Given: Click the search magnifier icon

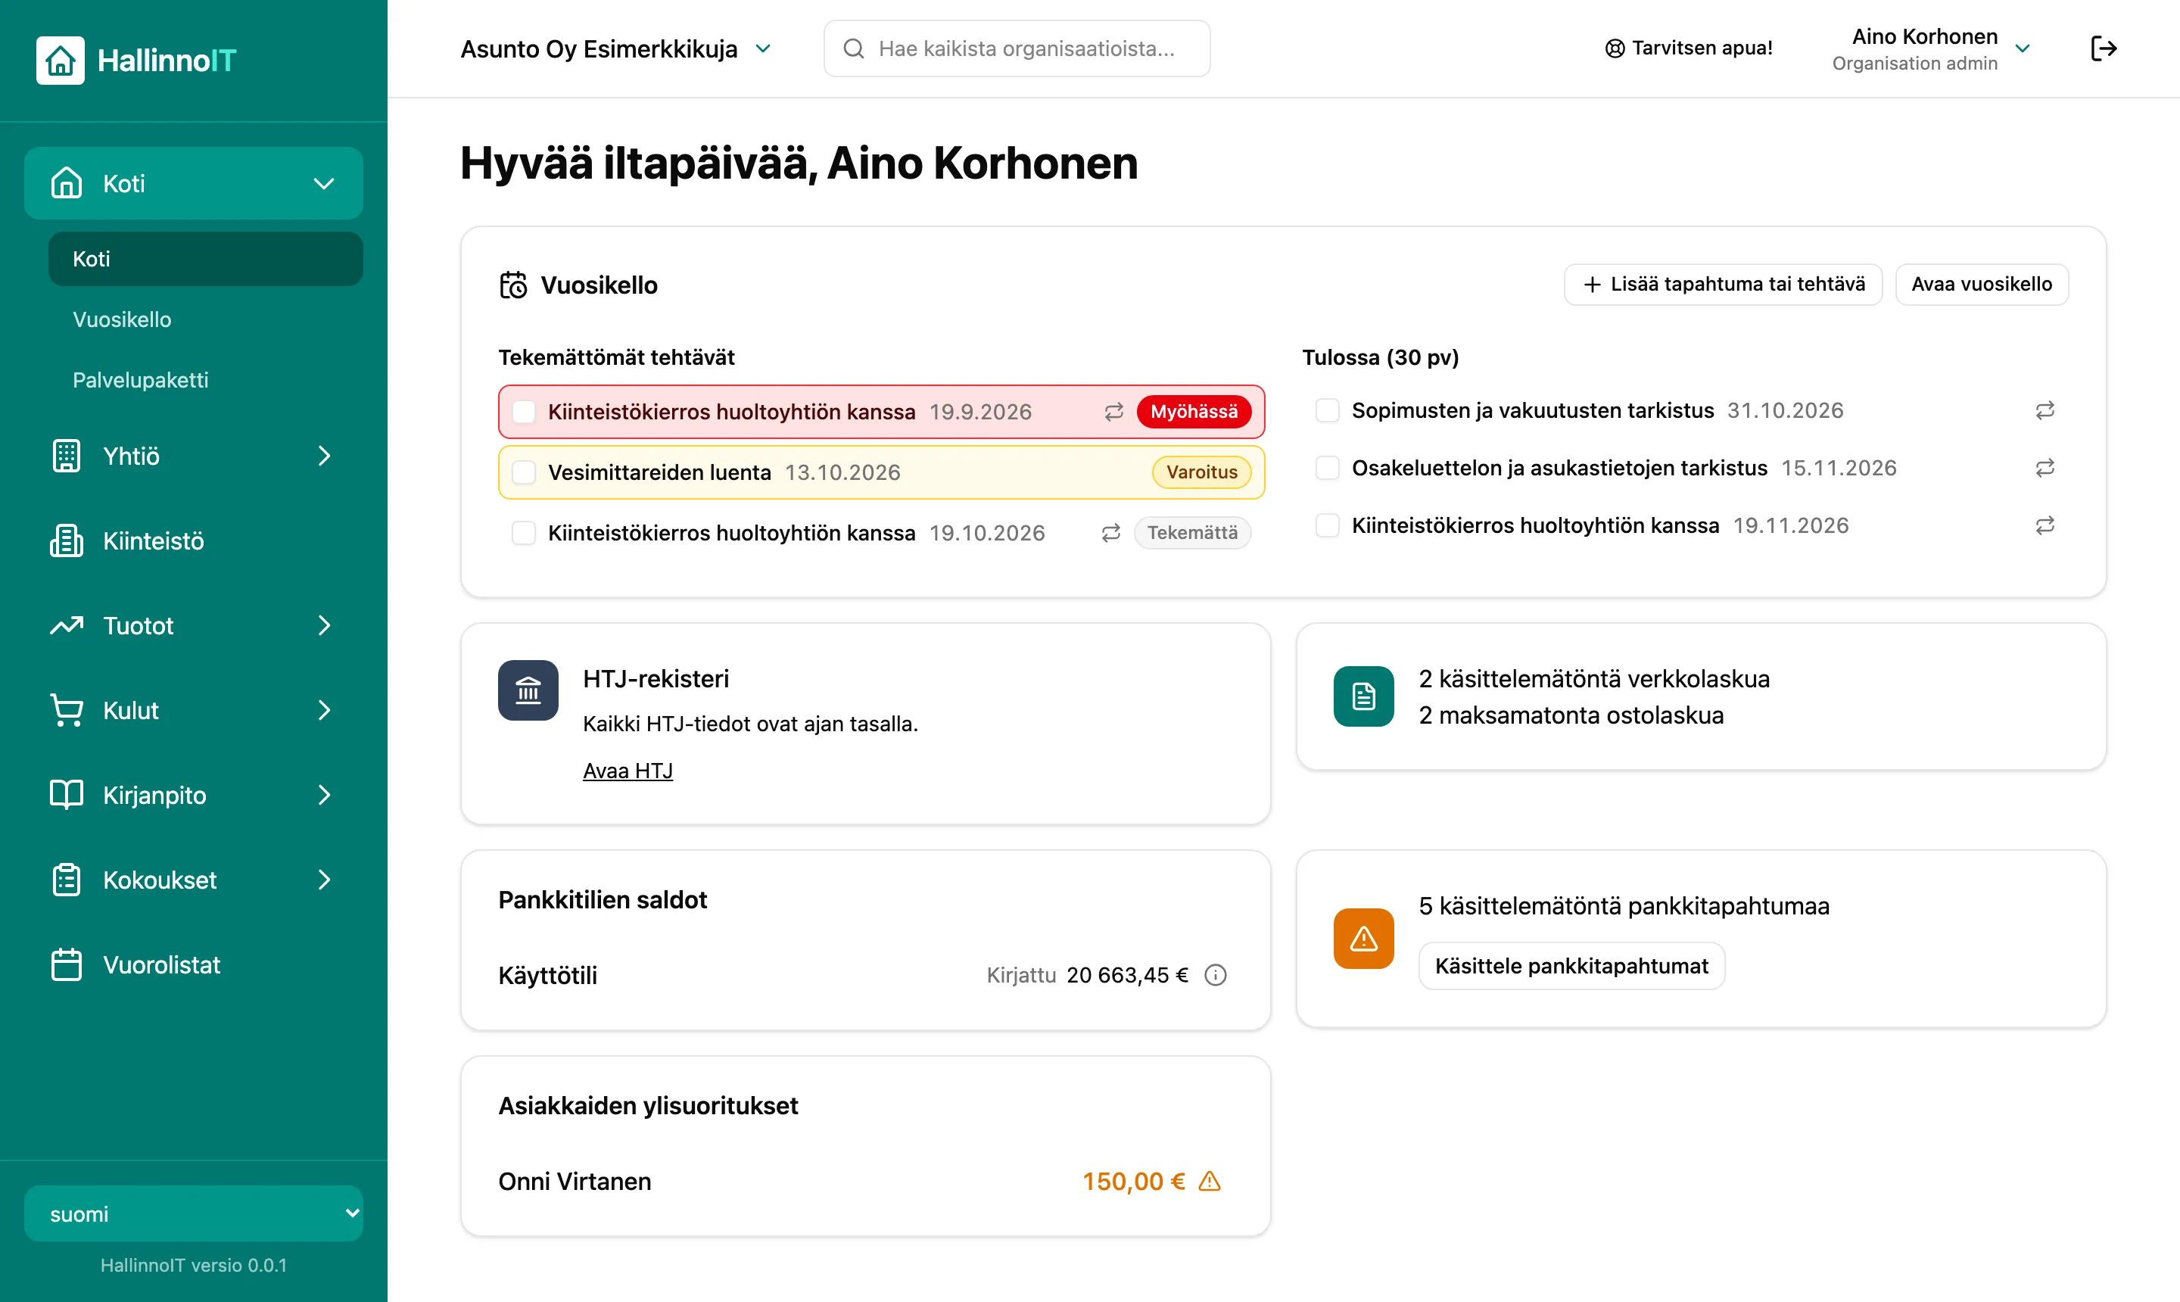Looking at the screenshot, I should (x=854, y=48).
